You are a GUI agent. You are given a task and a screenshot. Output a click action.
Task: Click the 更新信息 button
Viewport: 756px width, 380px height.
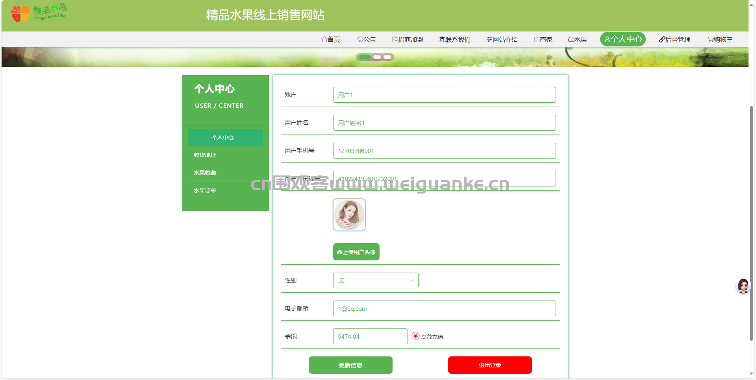tap(350, 365)
